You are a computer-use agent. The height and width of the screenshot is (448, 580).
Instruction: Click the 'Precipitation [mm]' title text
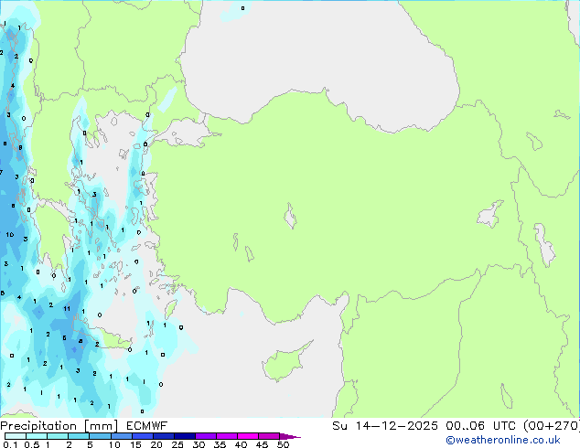tap(59, 426)
